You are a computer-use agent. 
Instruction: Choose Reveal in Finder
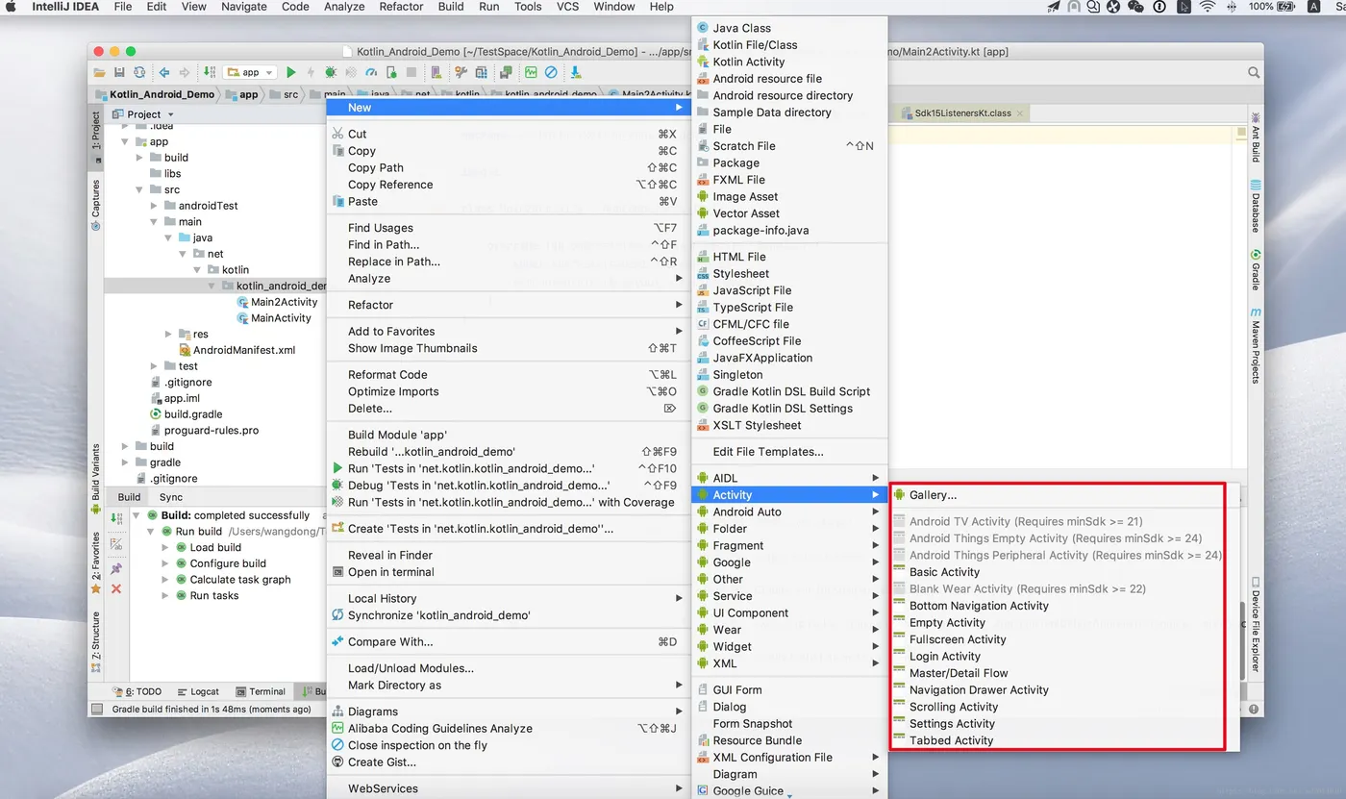pyautogui.click(x=507, y=555)
